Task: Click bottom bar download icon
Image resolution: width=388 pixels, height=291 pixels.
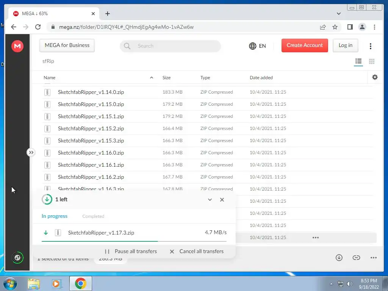Action: click(339, 258)
